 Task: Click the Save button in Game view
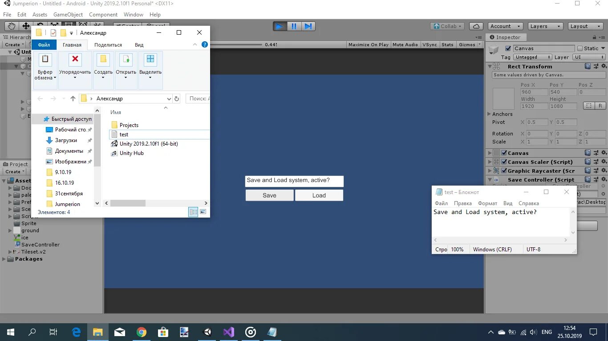point(269,195)
